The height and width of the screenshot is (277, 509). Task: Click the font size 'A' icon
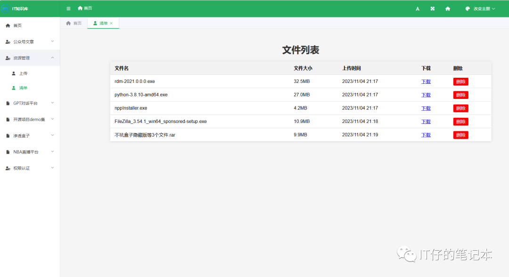pos(417,8)
